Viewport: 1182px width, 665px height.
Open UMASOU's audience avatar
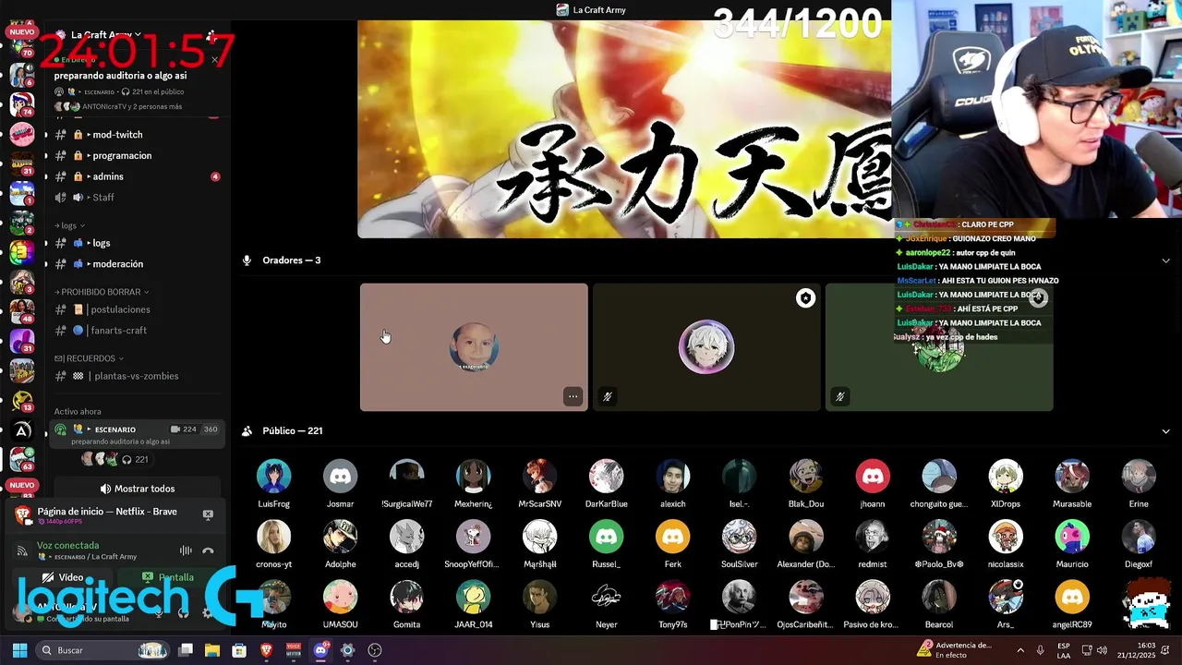tap(340, 597)
